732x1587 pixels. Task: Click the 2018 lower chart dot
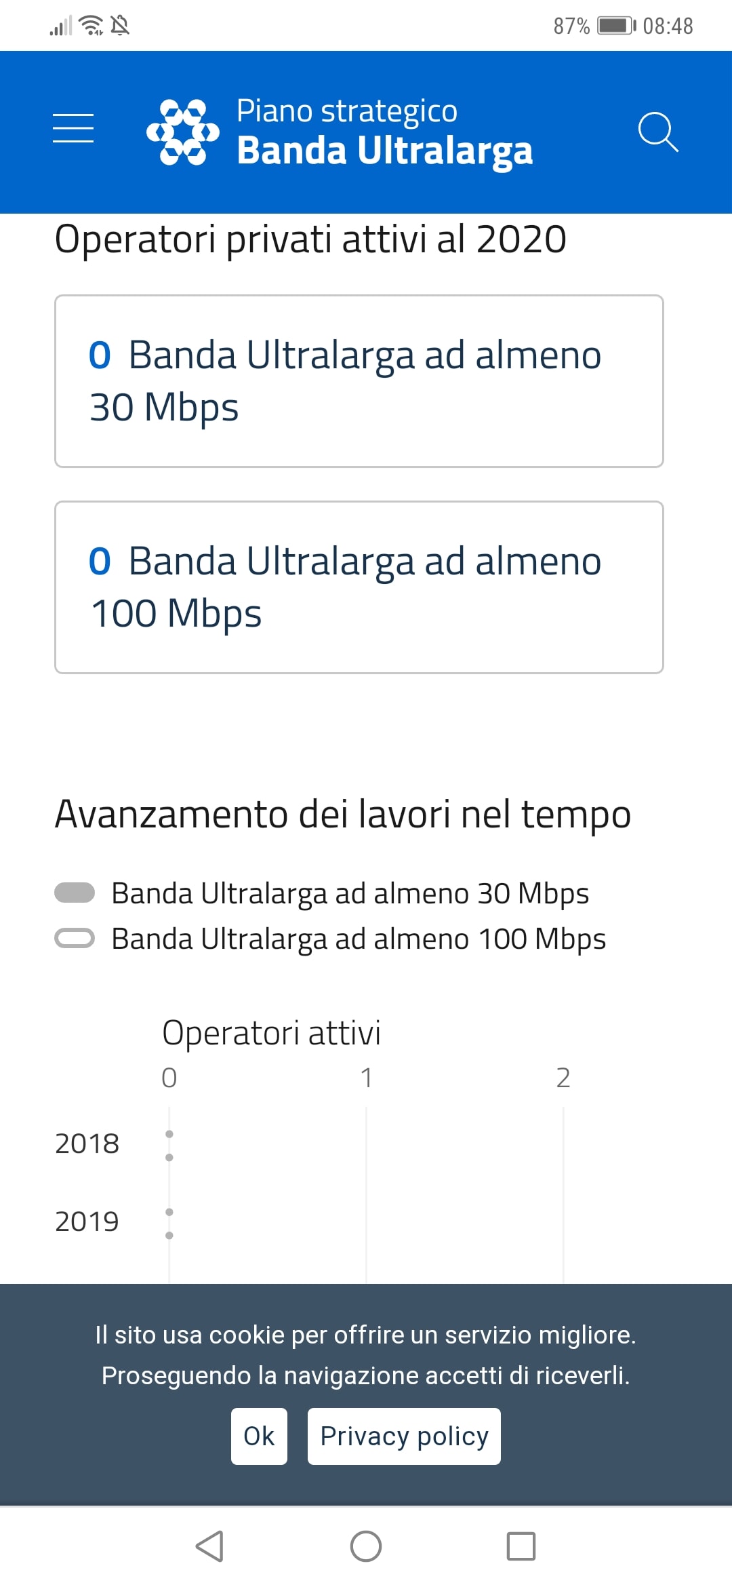tap(169, 1158)
